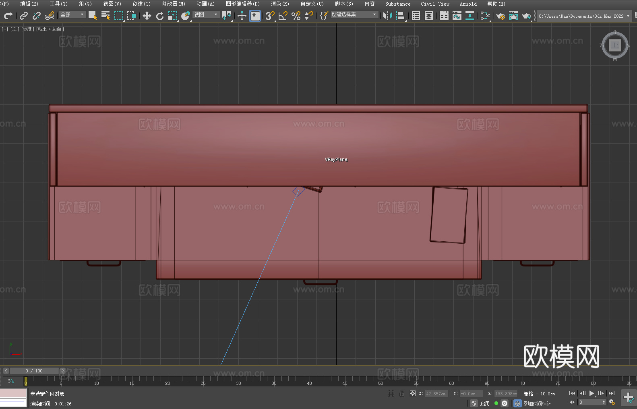Click the Redo arrow icon
The width and height of the screenshot is (637, 409).
click(x=8, y=16)
